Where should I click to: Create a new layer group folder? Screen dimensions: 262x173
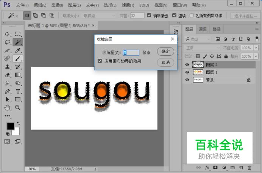click(232, 167)
